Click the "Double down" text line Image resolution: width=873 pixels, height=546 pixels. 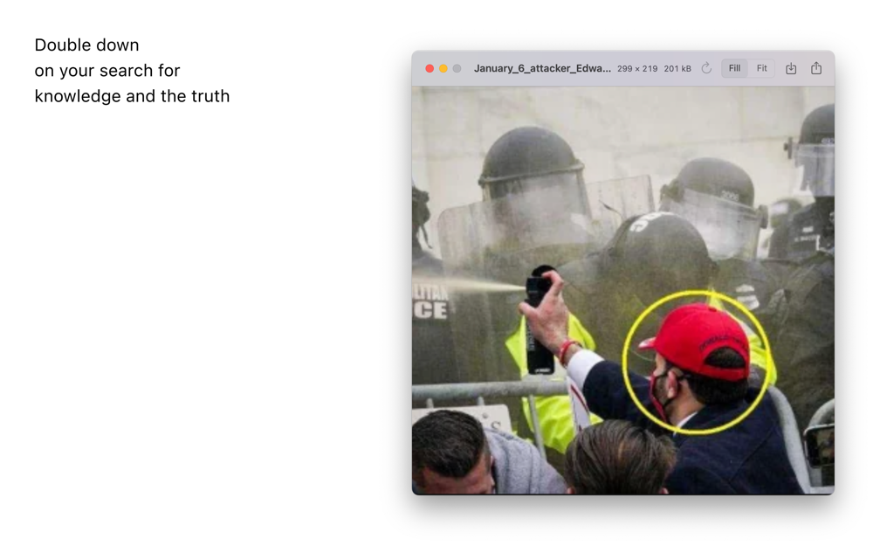point(86,45)
